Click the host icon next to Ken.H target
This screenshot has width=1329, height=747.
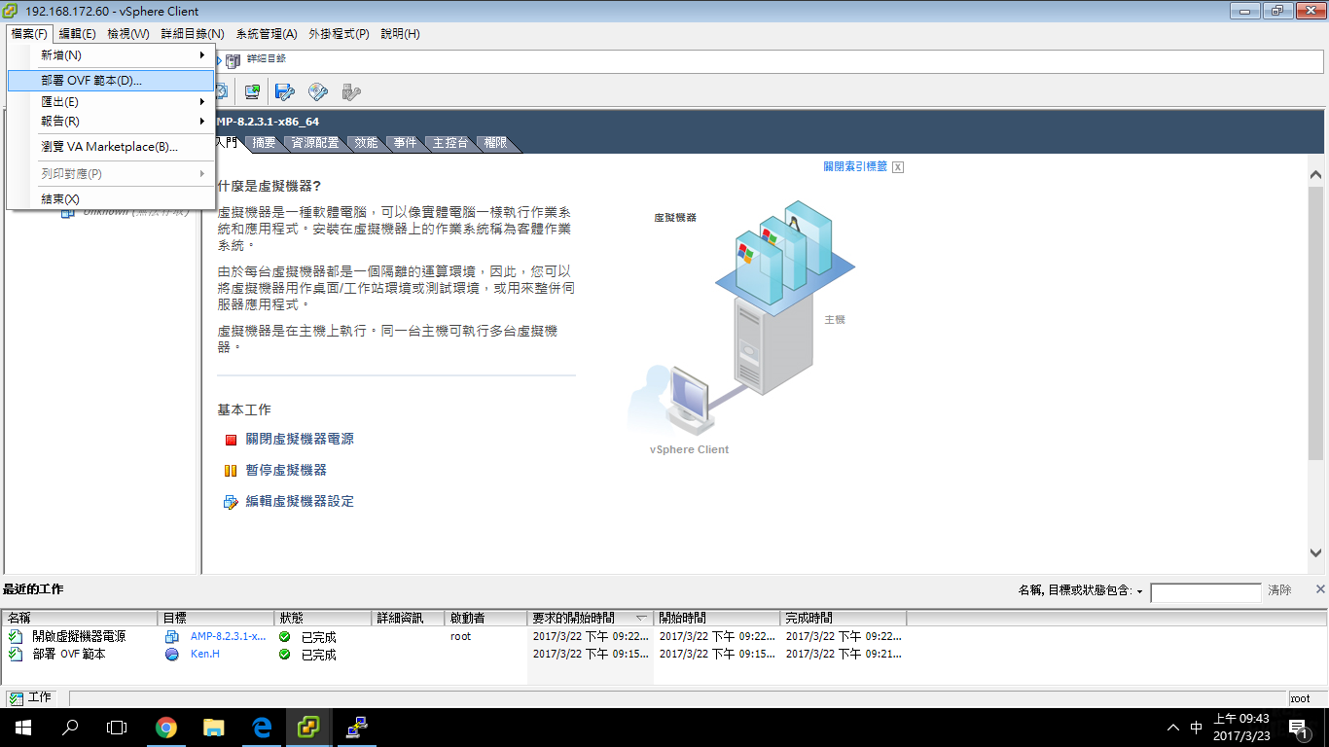(x=172, y=654)
